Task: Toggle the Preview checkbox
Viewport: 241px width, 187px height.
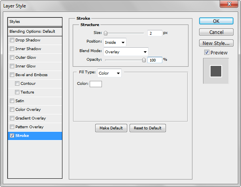Action: [207, 53]
